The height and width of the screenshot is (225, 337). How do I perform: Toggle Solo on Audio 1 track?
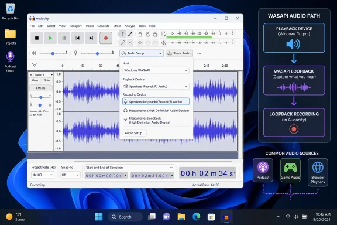click(x=47, y=80)
